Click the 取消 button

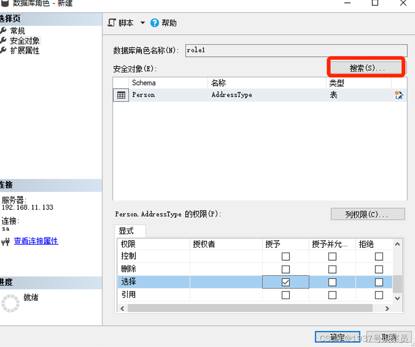click(389, 337)
